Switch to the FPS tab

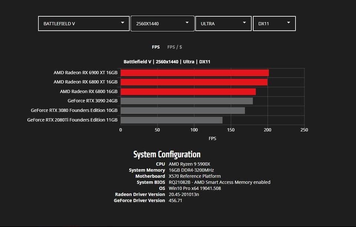pyautogui.click(x=156, y=47)
